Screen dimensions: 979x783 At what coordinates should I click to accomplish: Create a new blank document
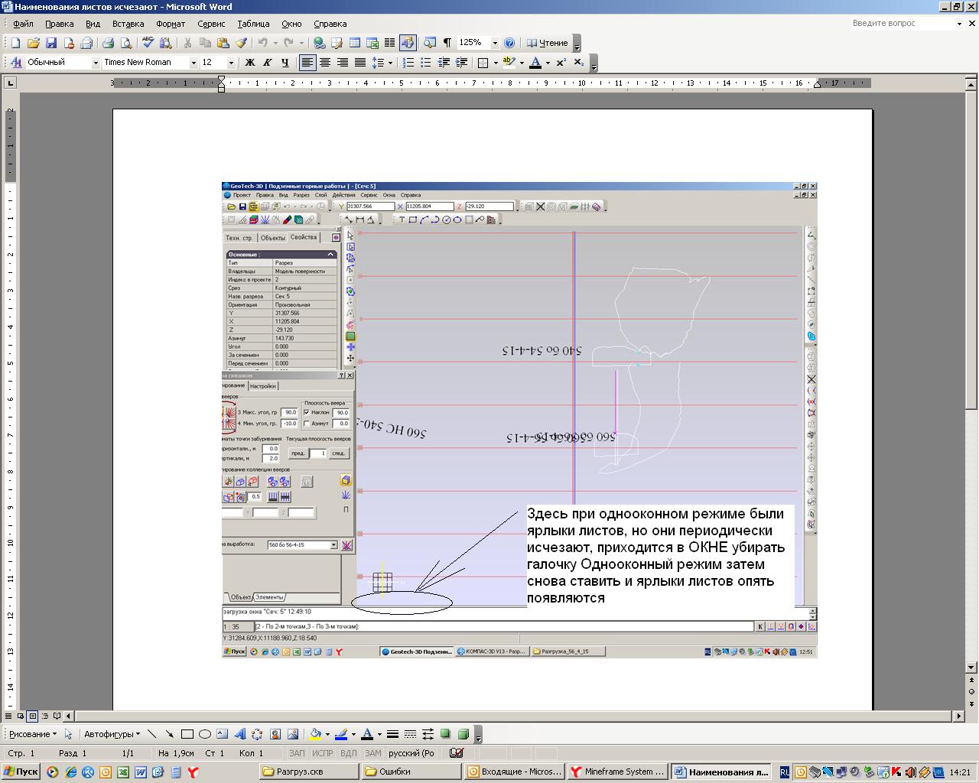point(15,43)
